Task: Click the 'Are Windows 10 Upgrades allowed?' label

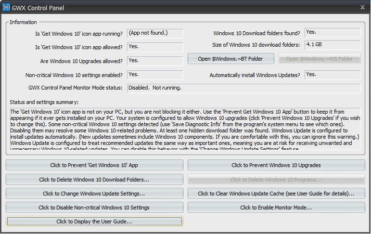Action: point(81,61)
